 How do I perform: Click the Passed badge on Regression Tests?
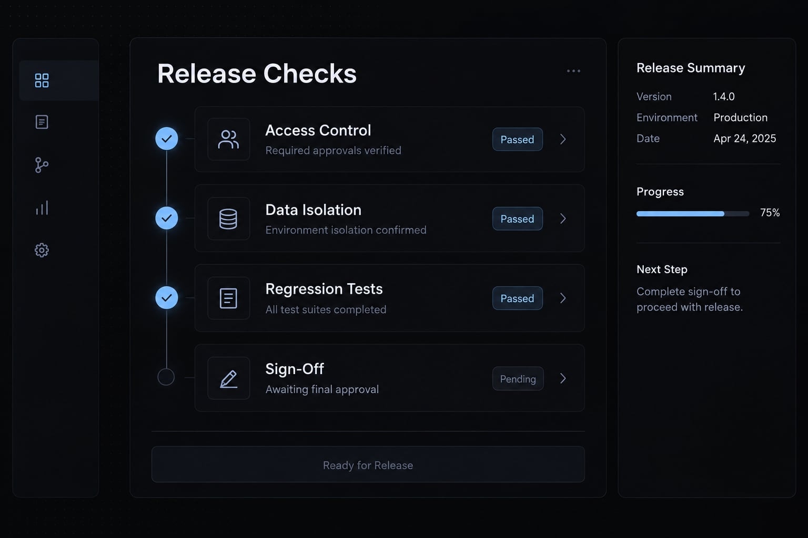[x=518, y=298]
